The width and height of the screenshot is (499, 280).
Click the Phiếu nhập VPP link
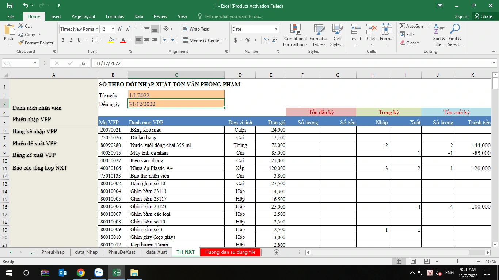click(31, 119)
